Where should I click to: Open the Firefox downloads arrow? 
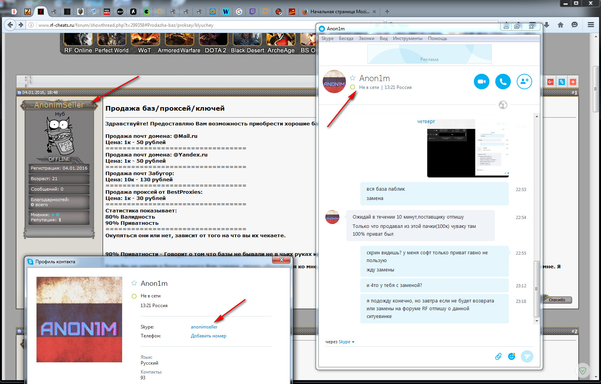point(547,25)
